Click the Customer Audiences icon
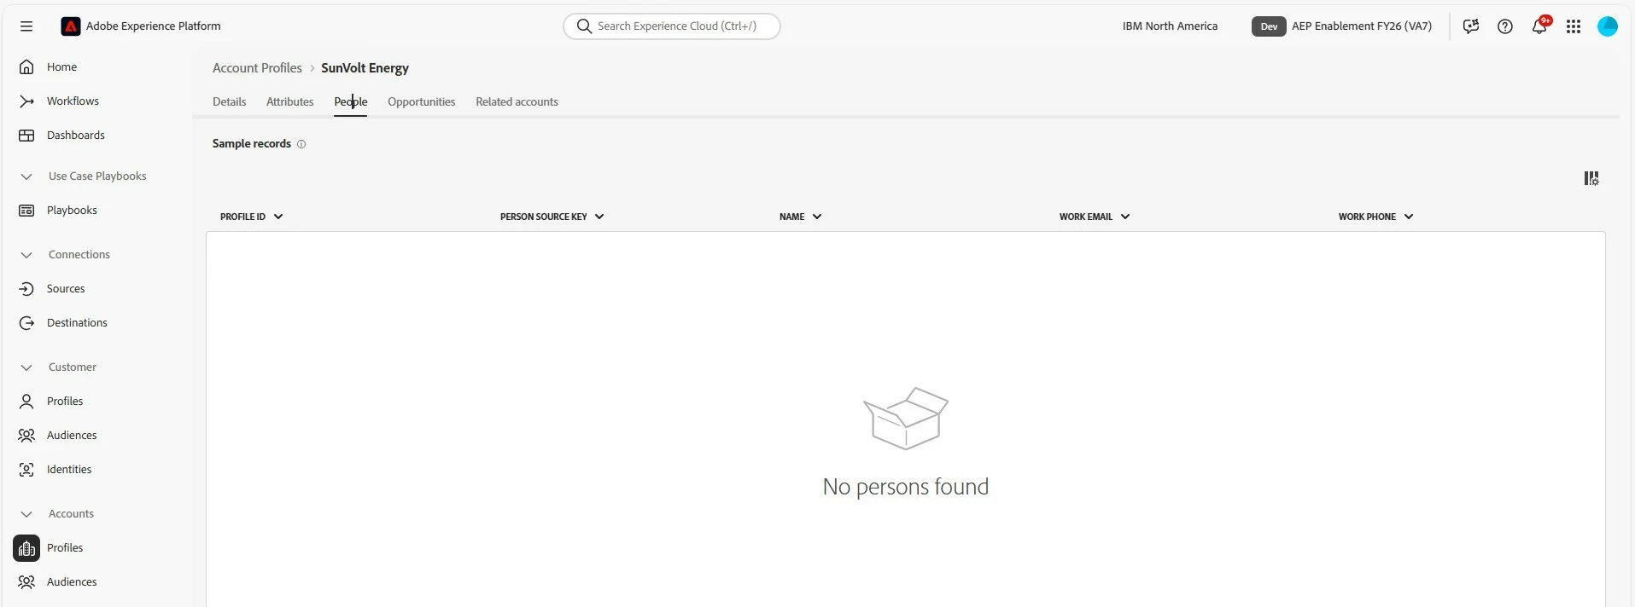Image resolution: width=1635 pixels, height=607 pixels. (26, 435)
